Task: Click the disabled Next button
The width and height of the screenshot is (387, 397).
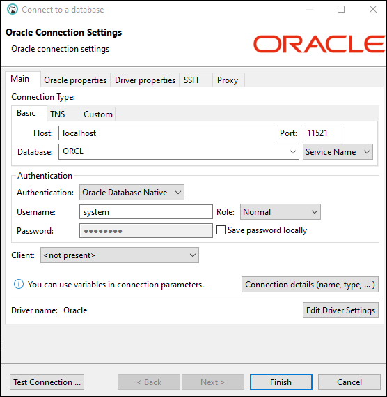Action: point(213,382)
